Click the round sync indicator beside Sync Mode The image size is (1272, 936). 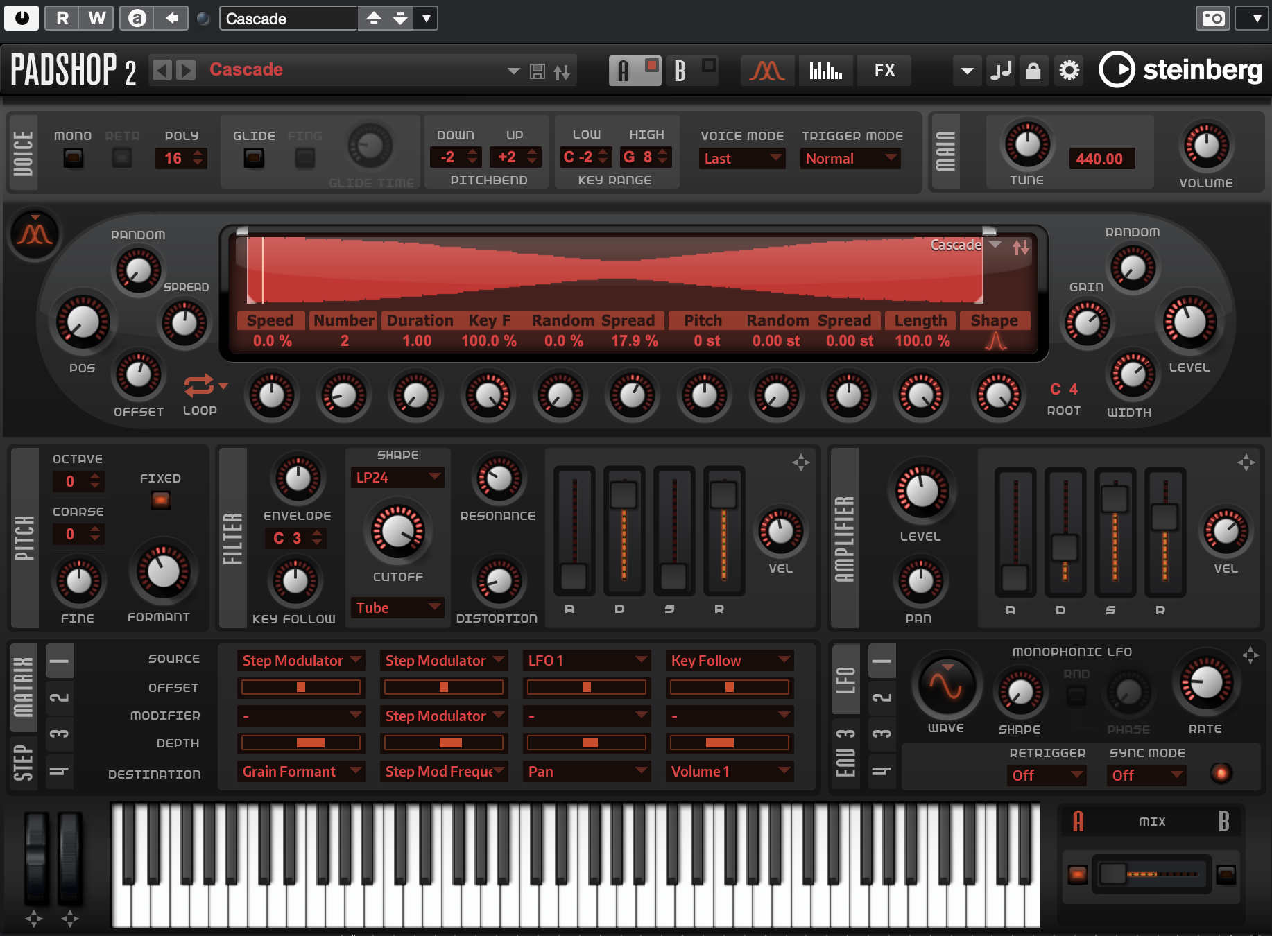point(1221,773)
